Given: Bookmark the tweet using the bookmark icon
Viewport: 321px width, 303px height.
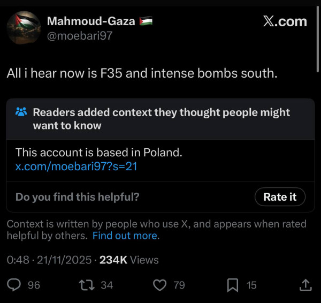Looking at the screenshot, I should [233, 285].
